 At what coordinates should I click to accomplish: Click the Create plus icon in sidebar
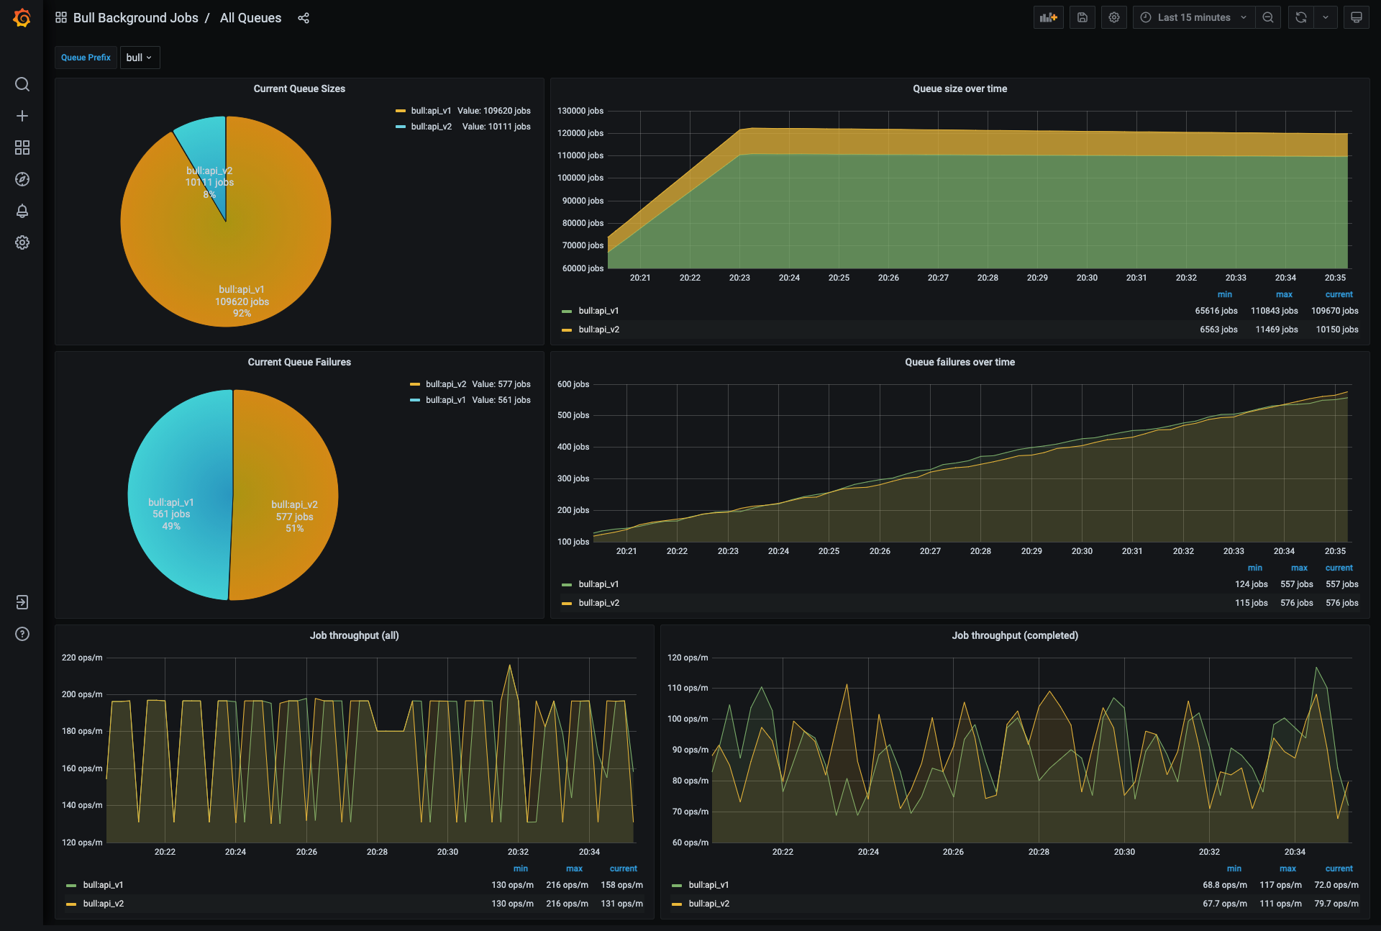pyautogui.click(x=22, y=116)
